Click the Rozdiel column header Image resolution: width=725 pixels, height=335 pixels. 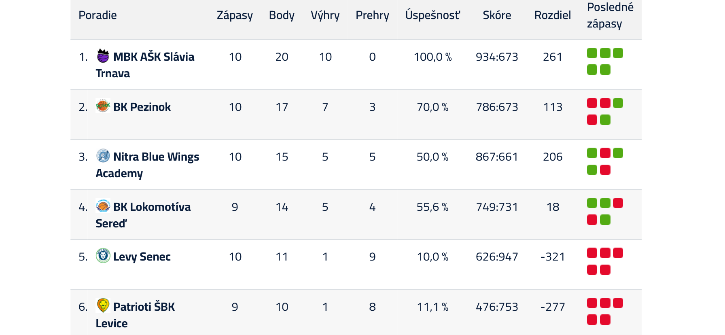click(x=553, y=15)
